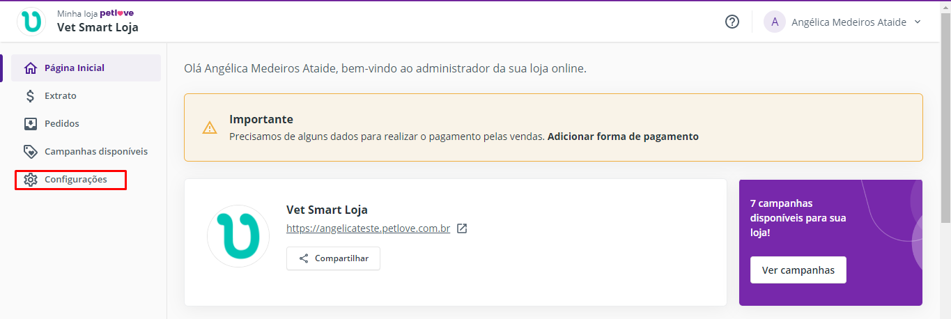Go to Extrato menu item
Screen dimensions: 951x319
(x=61, y=96)
